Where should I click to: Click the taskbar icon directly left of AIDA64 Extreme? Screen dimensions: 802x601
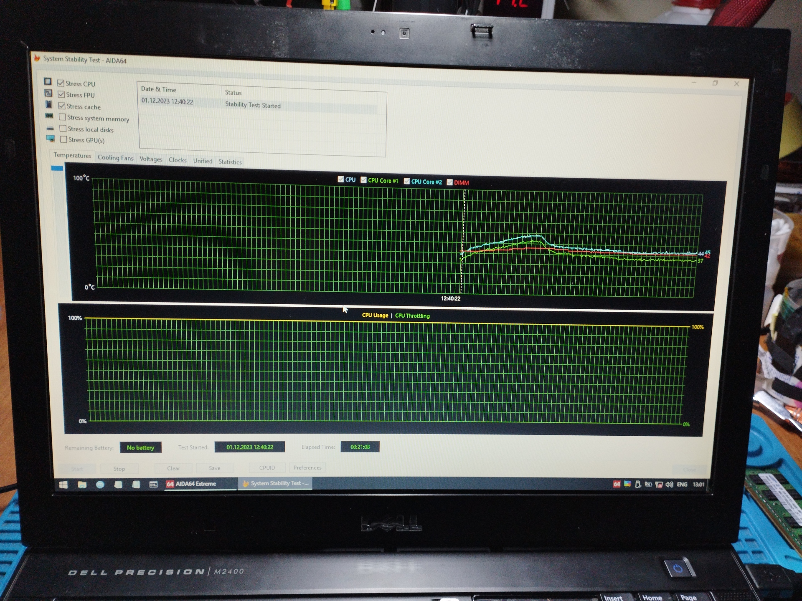point(153,485)
